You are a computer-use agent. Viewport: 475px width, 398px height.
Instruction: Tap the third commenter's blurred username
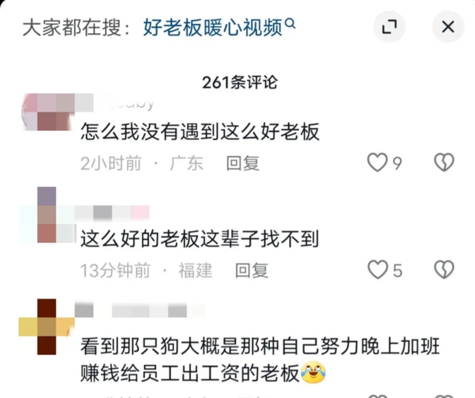pyautogui.click(x=140, y=311)
